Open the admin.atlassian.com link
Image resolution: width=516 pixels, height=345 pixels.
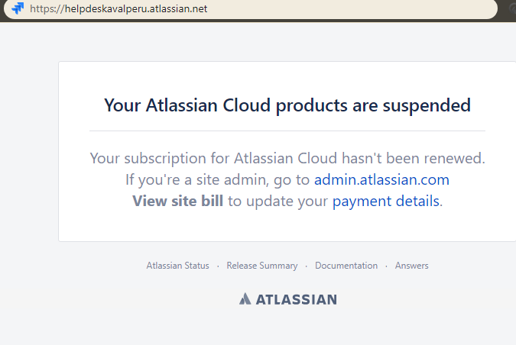[381, 179]
